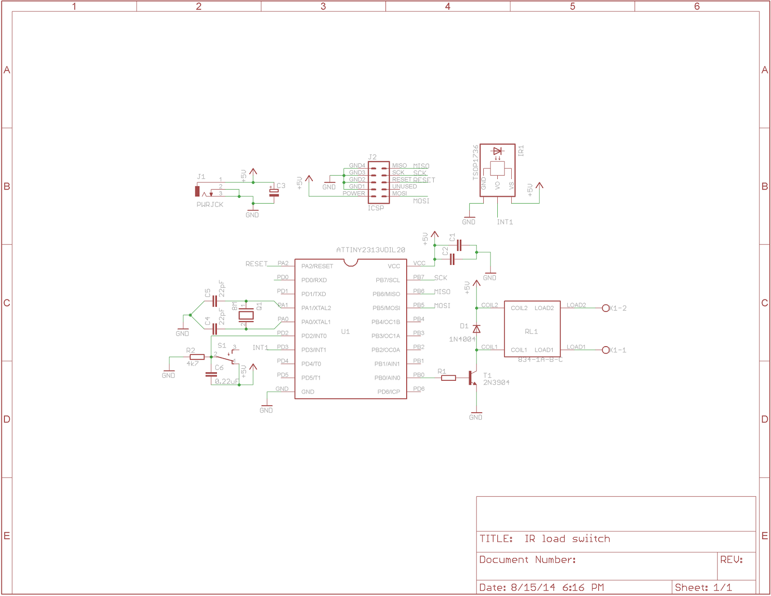Click the R1 resistor symbol

pos(449,378)
